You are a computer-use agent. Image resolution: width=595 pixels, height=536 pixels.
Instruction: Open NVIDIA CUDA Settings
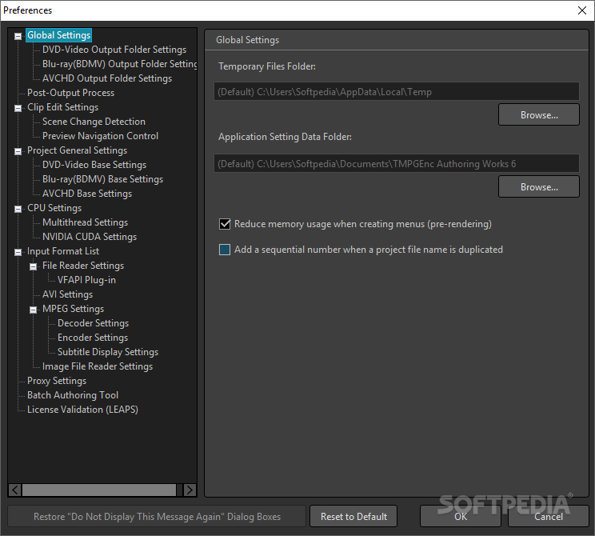tap(90, 238)
